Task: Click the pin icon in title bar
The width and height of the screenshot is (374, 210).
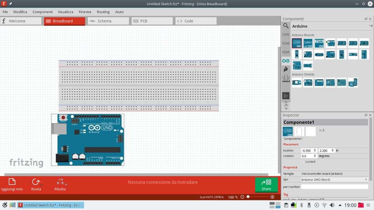Action: (x=11, y=3)
